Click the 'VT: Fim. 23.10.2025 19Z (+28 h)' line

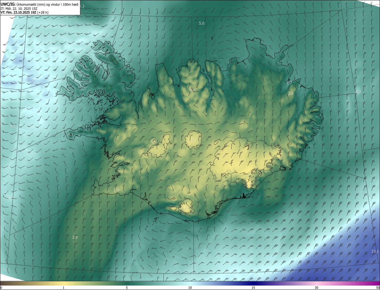coord(24,12)
